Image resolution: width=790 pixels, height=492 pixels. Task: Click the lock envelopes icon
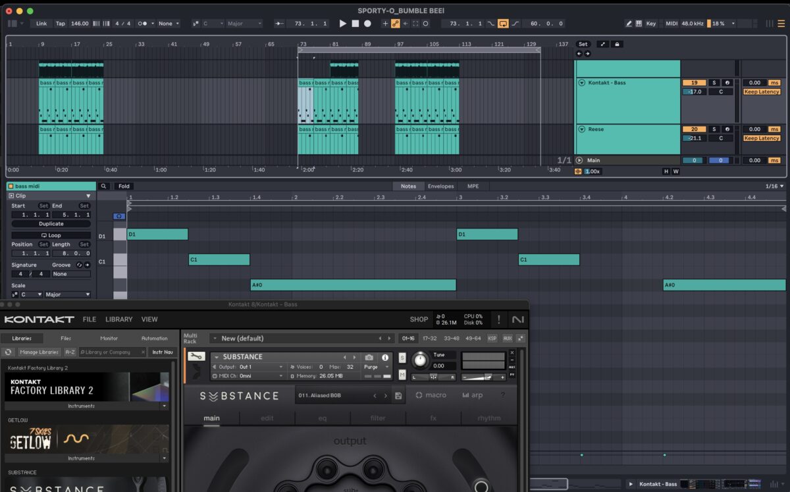point(617,44)
